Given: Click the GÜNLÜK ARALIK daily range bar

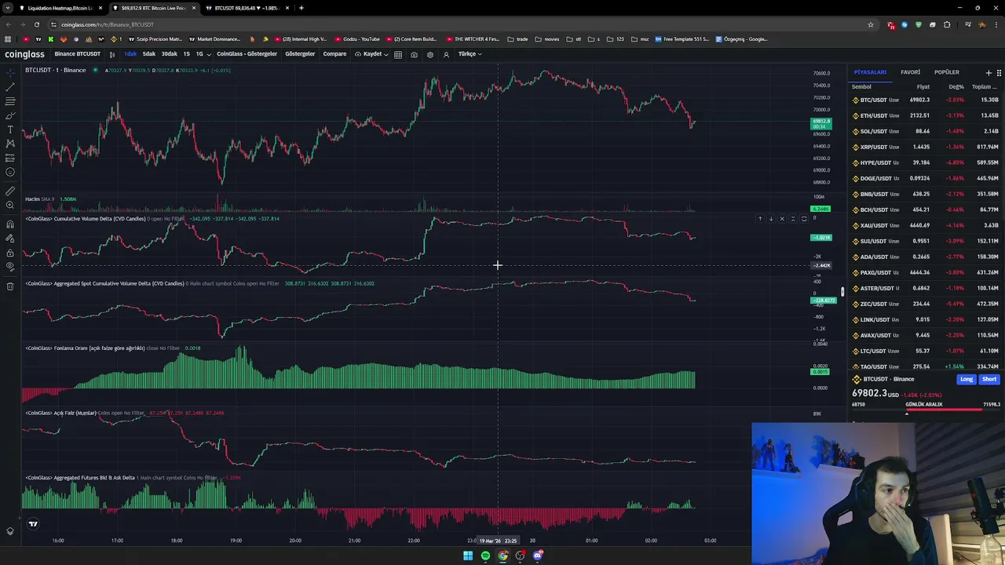Looking at the screenshot, I should tap(926, 410).
